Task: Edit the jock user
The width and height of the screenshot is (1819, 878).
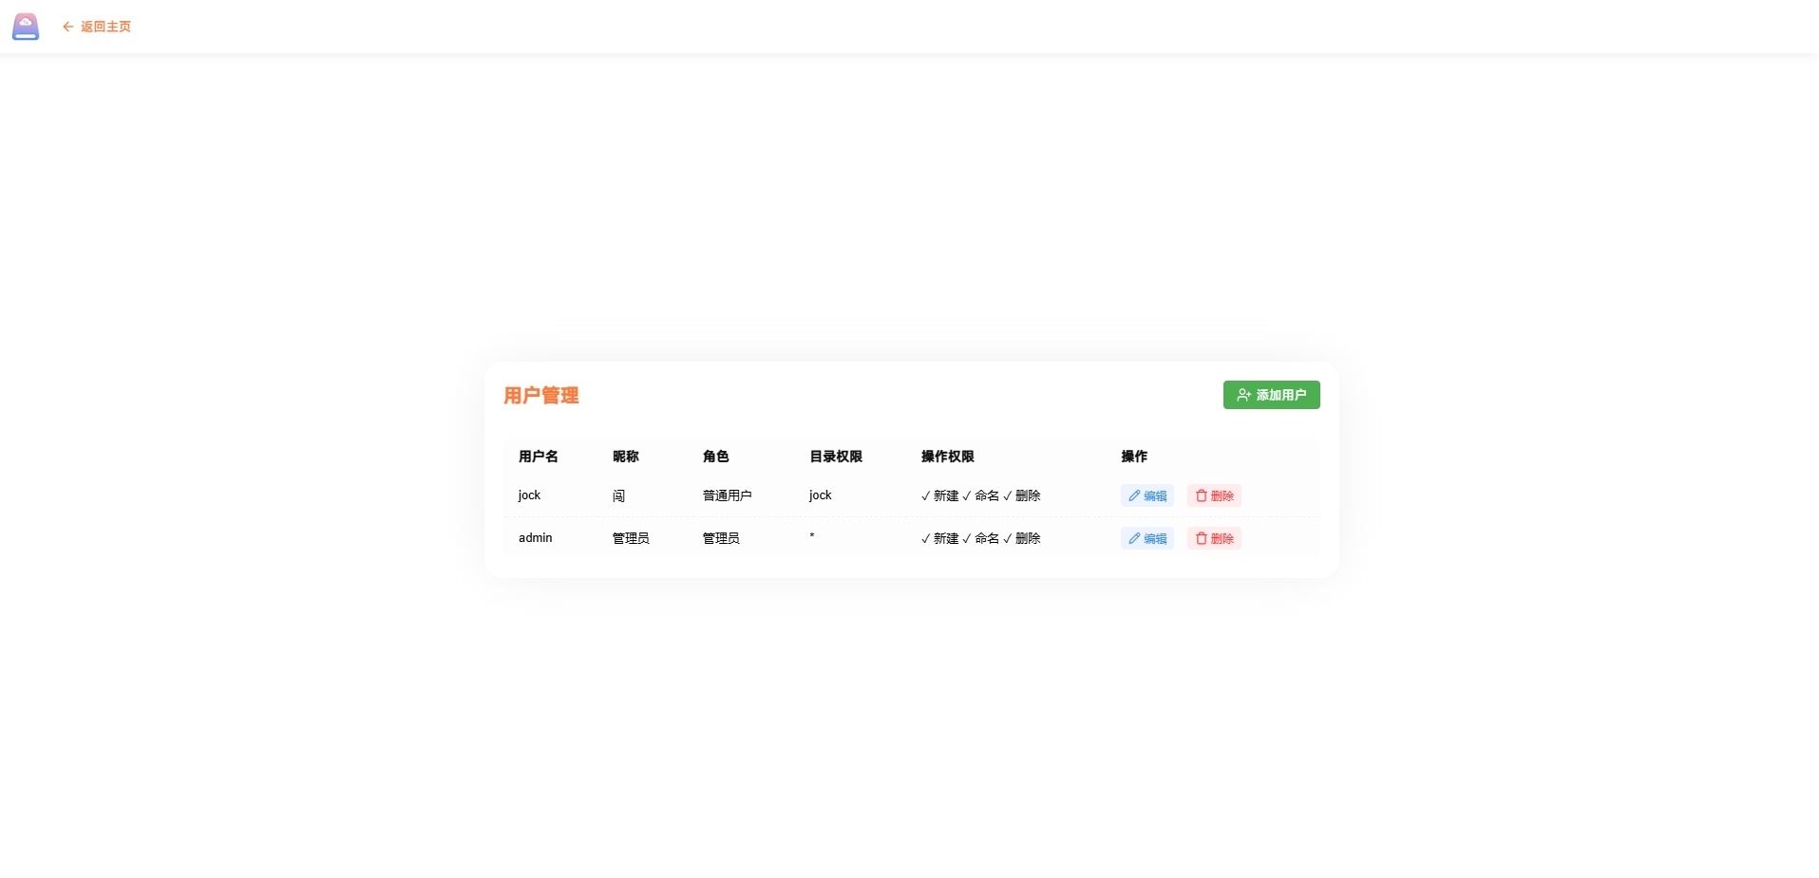Action: tap(1147, 495)
